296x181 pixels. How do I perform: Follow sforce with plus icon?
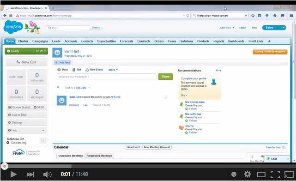186,133
